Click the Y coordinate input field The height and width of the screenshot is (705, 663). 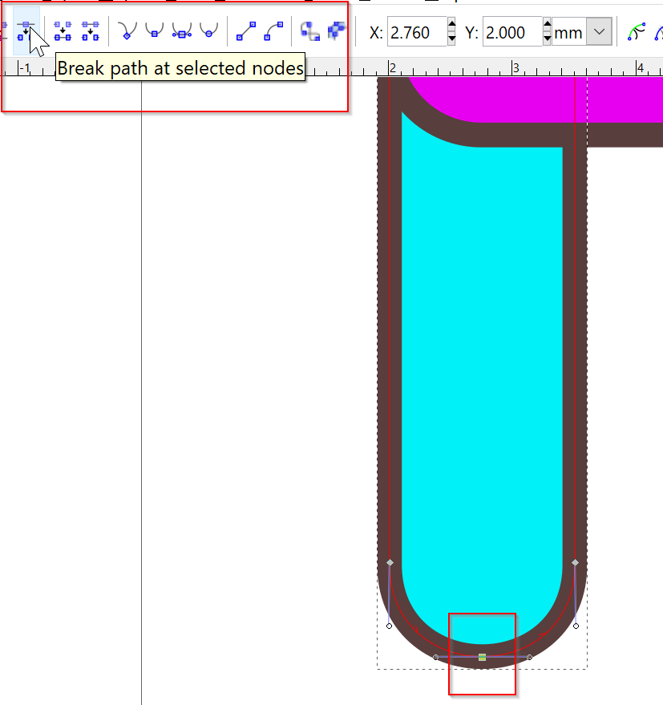(511, 33)
